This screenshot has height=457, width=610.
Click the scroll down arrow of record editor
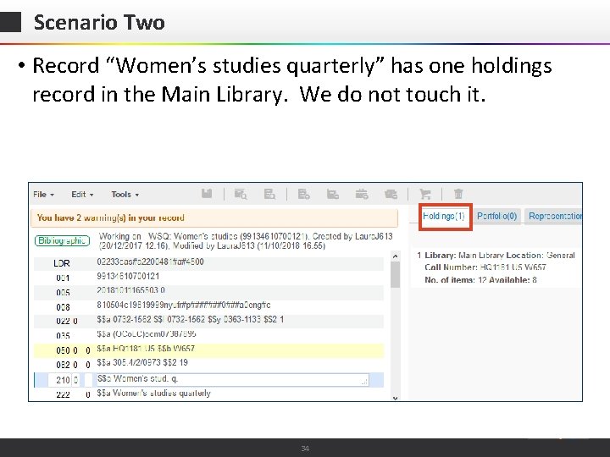[396, 398]
